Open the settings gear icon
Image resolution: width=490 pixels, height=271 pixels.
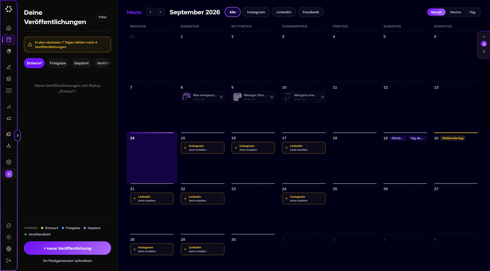tap(9, 162)
